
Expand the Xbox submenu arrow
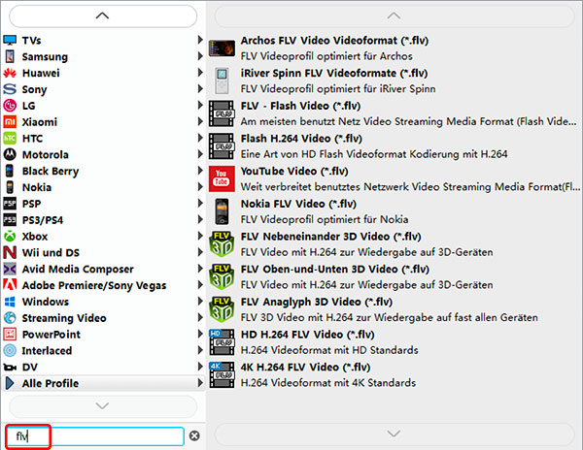200,236
